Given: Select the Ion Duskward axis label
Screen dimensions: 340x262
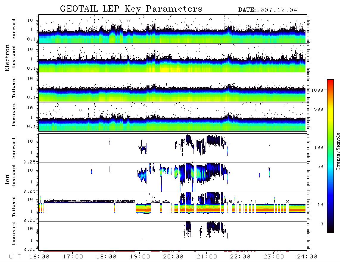Looking at the screenshot, I should 14,176.
